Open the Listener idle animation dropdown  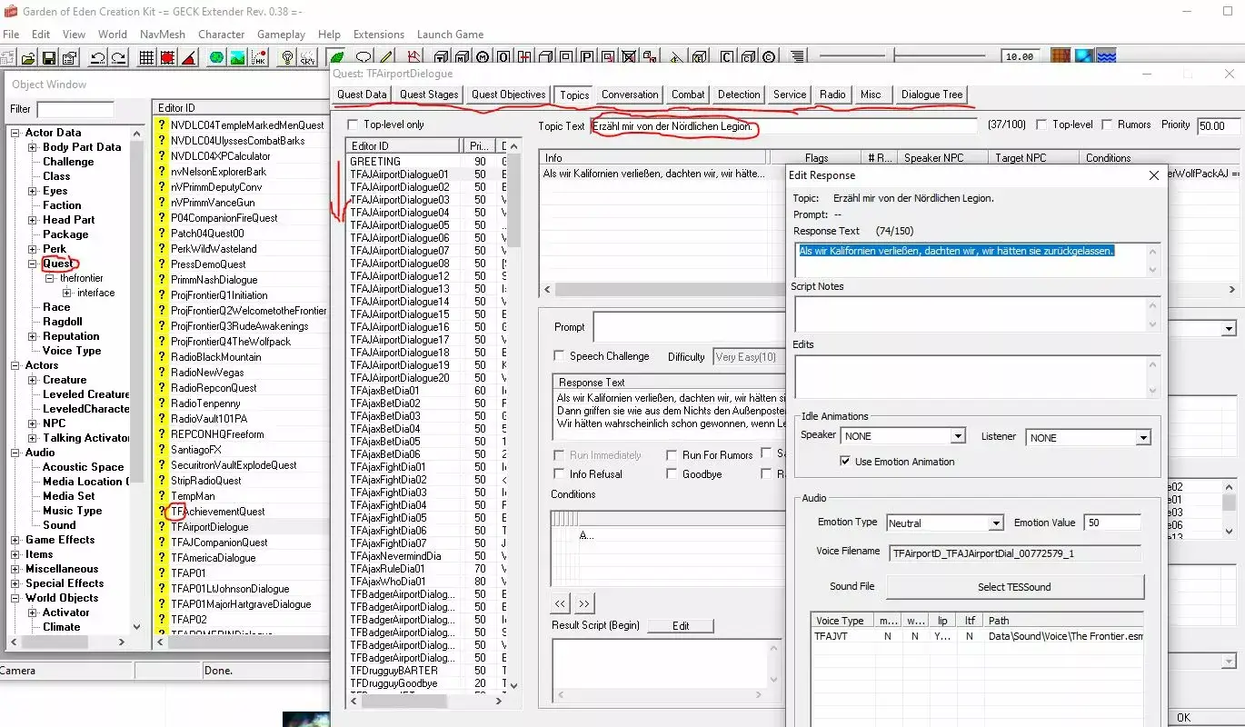[1143, 438]
